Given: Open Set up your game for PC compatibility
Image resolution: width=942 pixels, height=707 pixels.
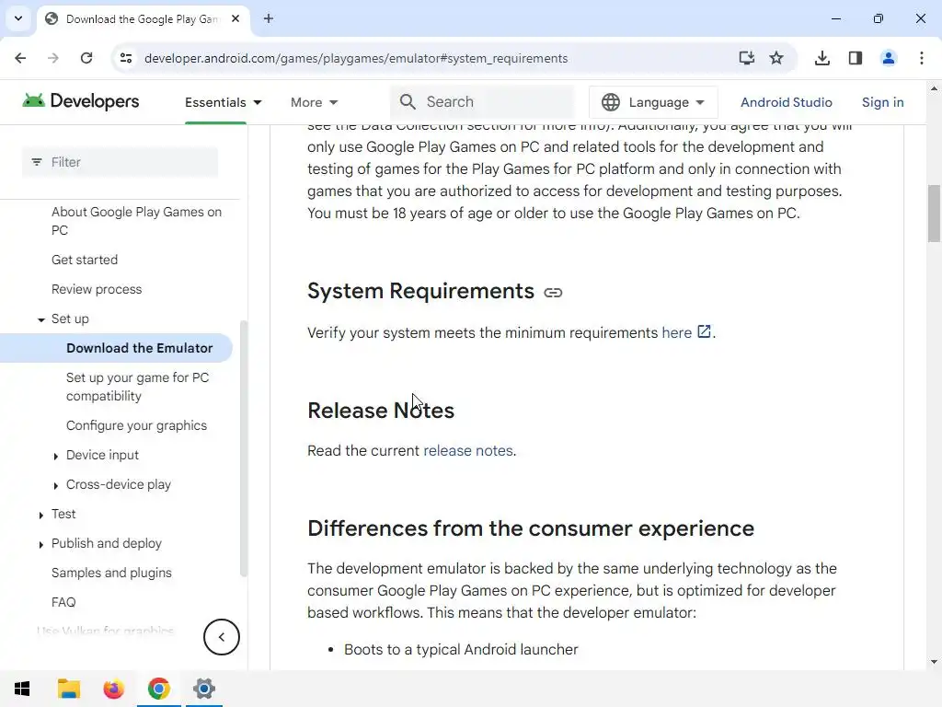Looking at the screenshot, I should click(138, 387).
